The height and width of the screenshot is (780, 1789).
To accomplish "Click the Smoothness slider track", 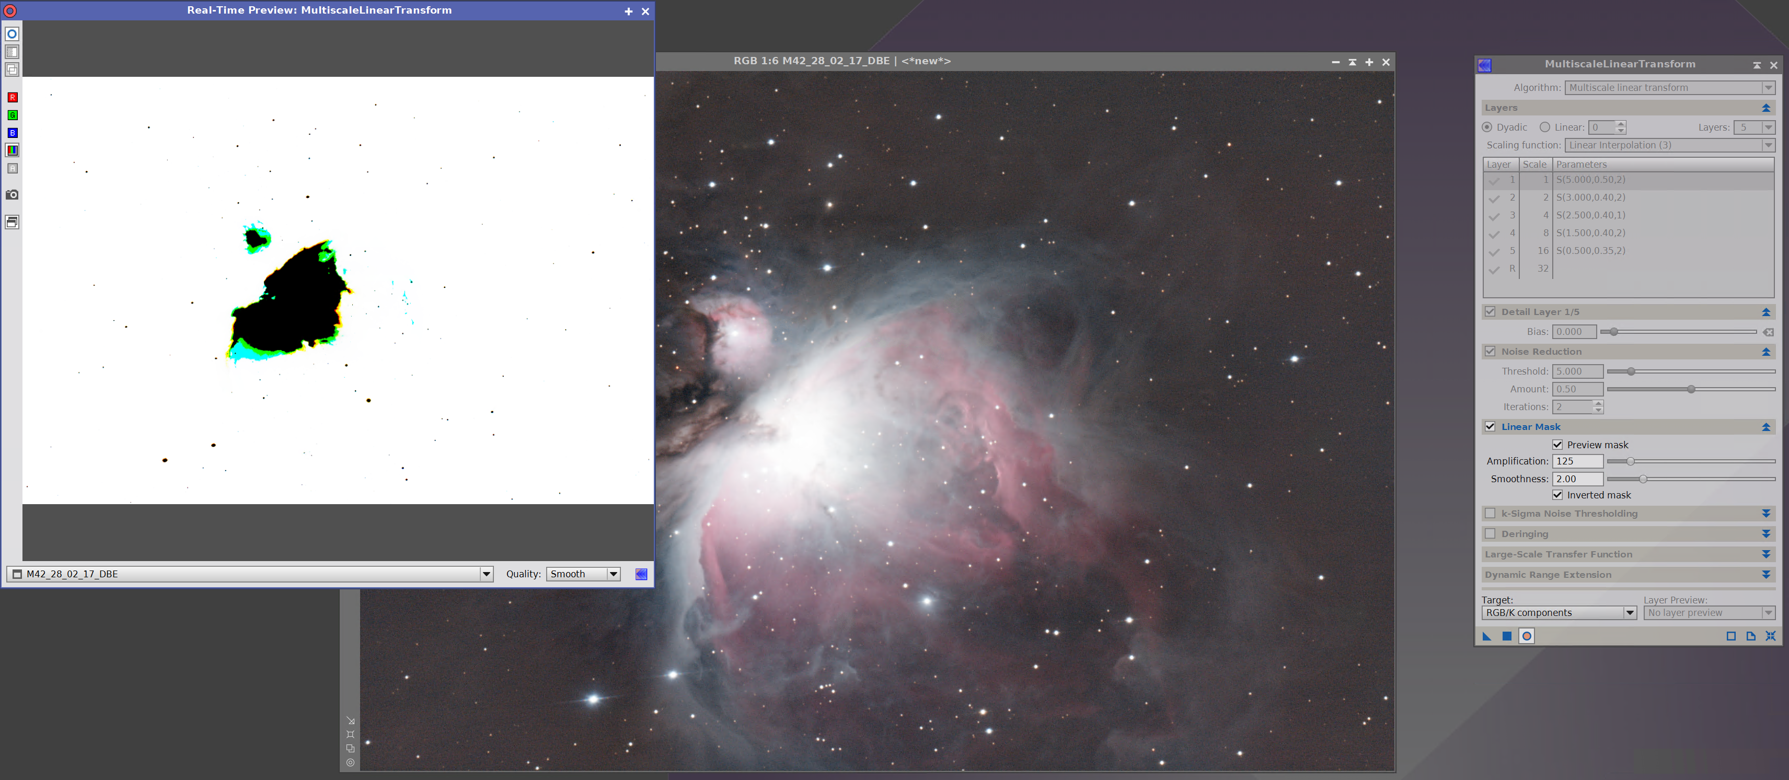I will [1691, 480].
